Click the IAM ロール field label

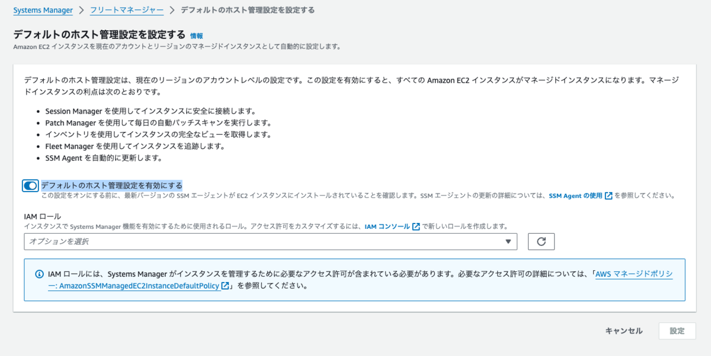(x=43, y=217)
